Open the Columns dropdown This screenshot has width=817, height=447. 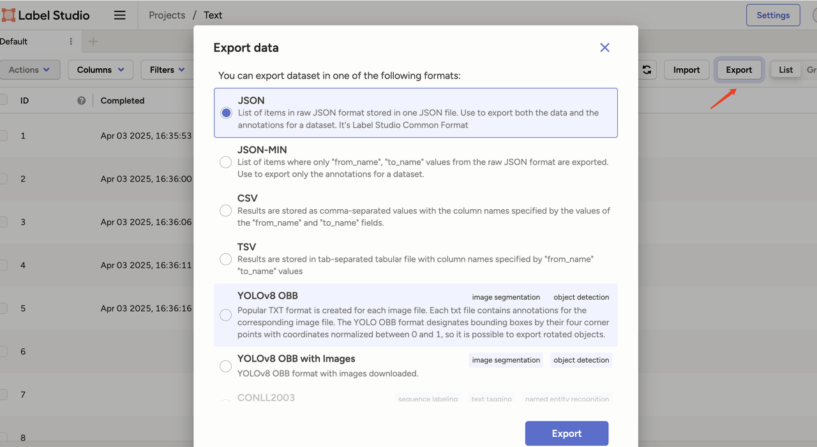[100, 70]
